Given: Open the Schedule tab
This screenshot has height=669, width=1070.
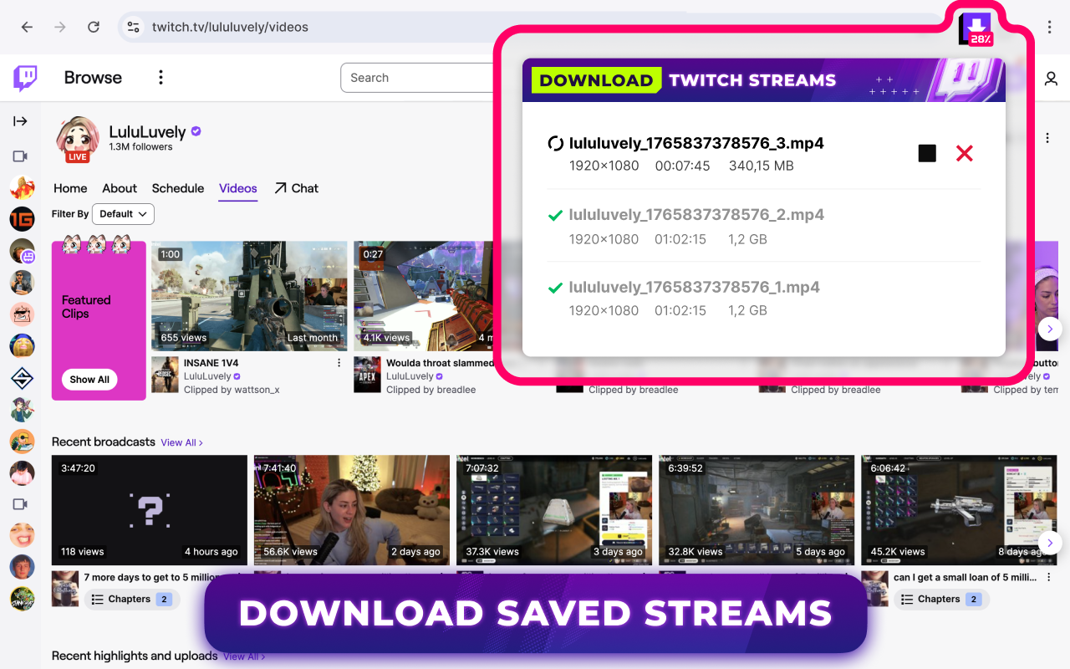Looking at the screenshot, I should (x=178, y=188).
